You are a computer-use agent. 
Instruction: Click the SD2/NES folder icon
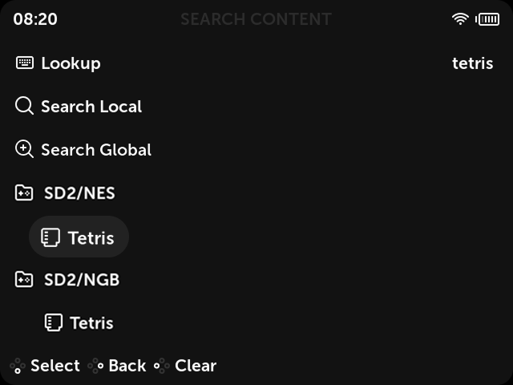pyautogui.click(x=24, y=192)
